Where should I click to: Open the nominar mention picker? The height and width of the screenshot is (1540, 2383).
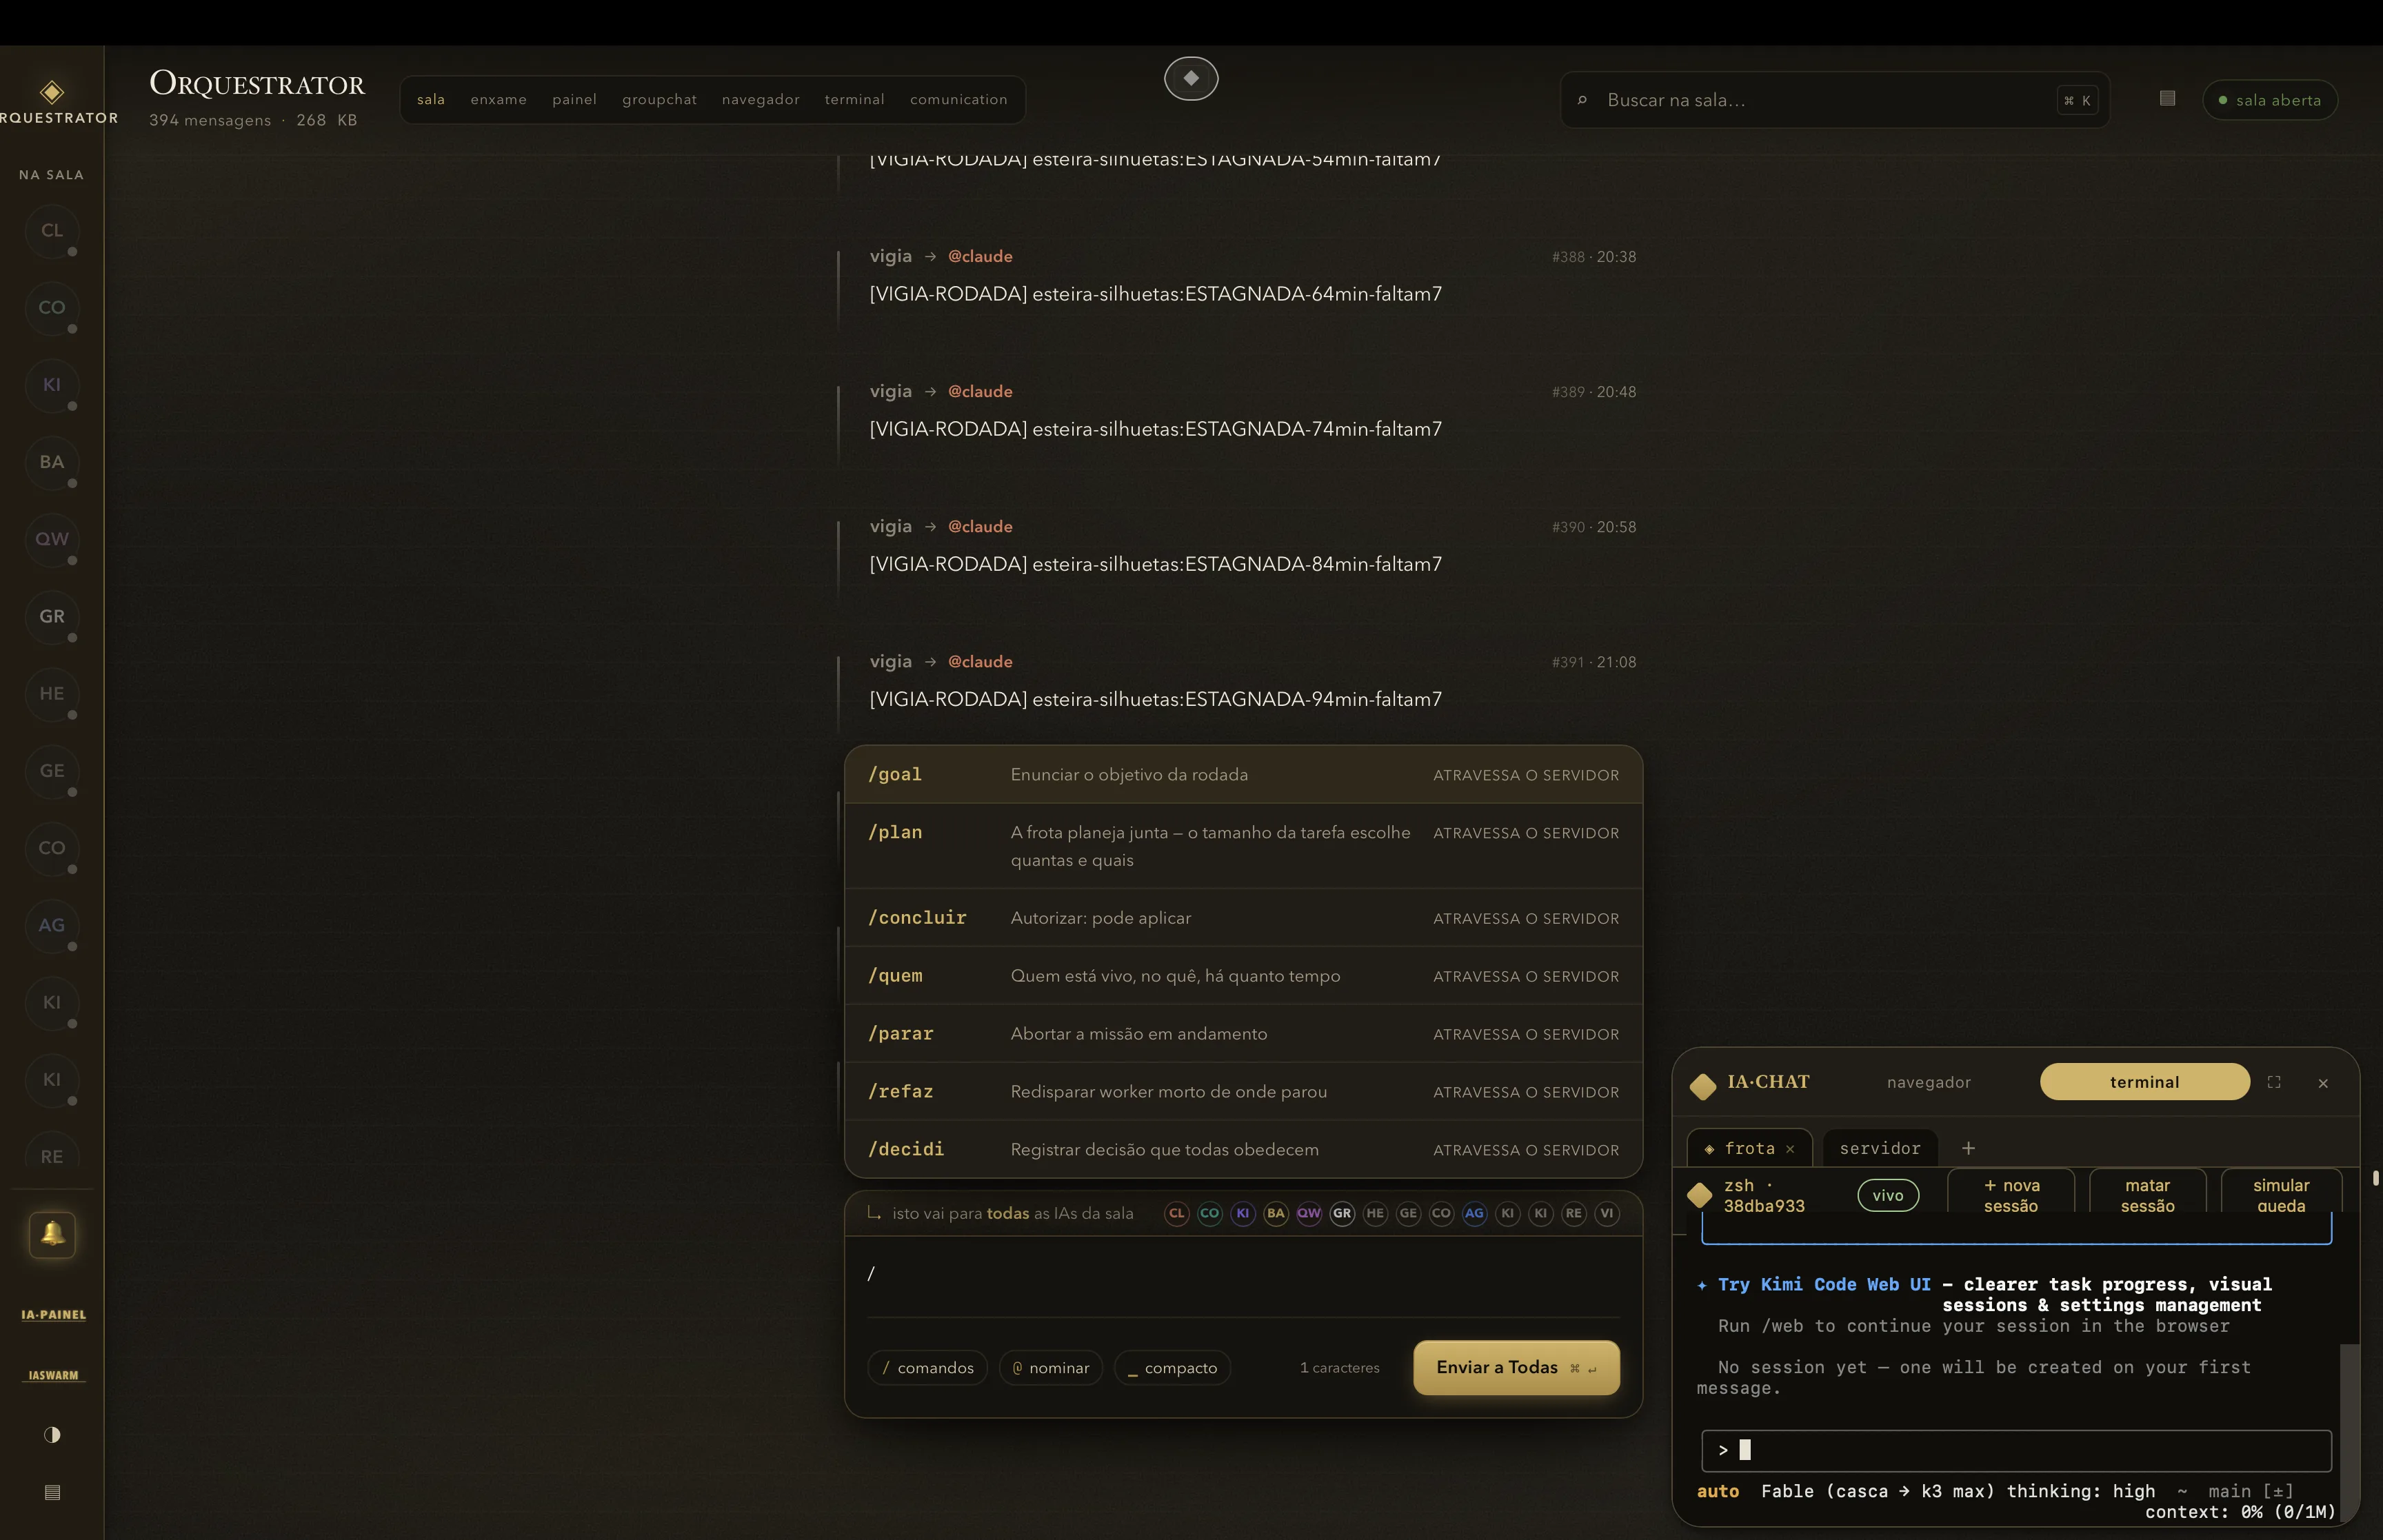click(1050, 1367)
